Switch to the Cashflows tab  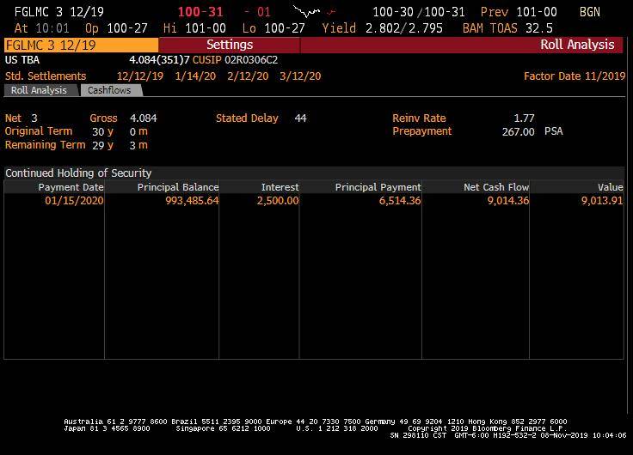(x=109, y=90)
